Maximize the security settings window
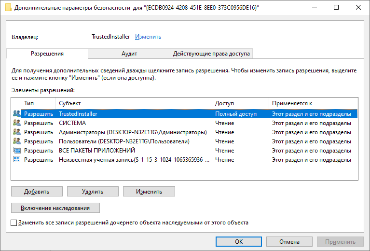This screenshot has height=251, width=370. pyautogui.click(x=336, y=7)
